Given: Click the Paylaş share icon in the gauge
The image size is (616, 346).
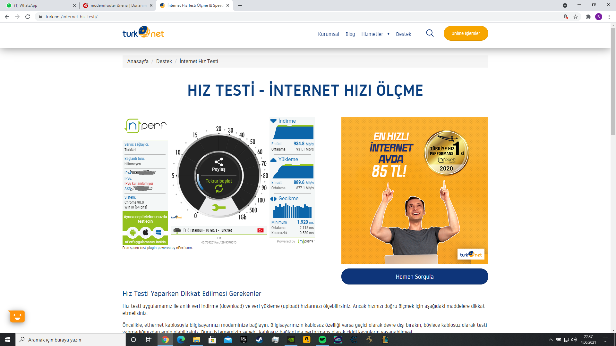Looking at the screenshot, I should click(x=219, y=162).
